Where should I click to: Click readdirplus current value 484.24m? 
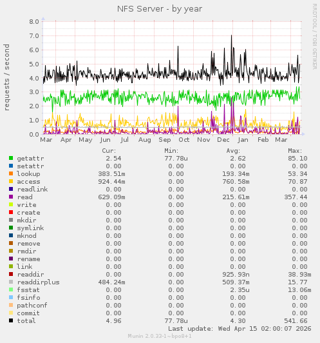111,282
